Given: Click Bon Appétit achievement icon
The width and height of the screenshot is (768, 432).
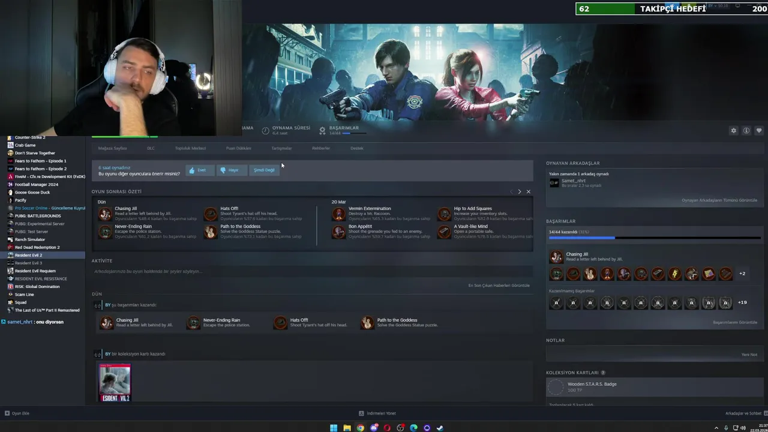Looking at the screenshot, I should tap(339, 232).
